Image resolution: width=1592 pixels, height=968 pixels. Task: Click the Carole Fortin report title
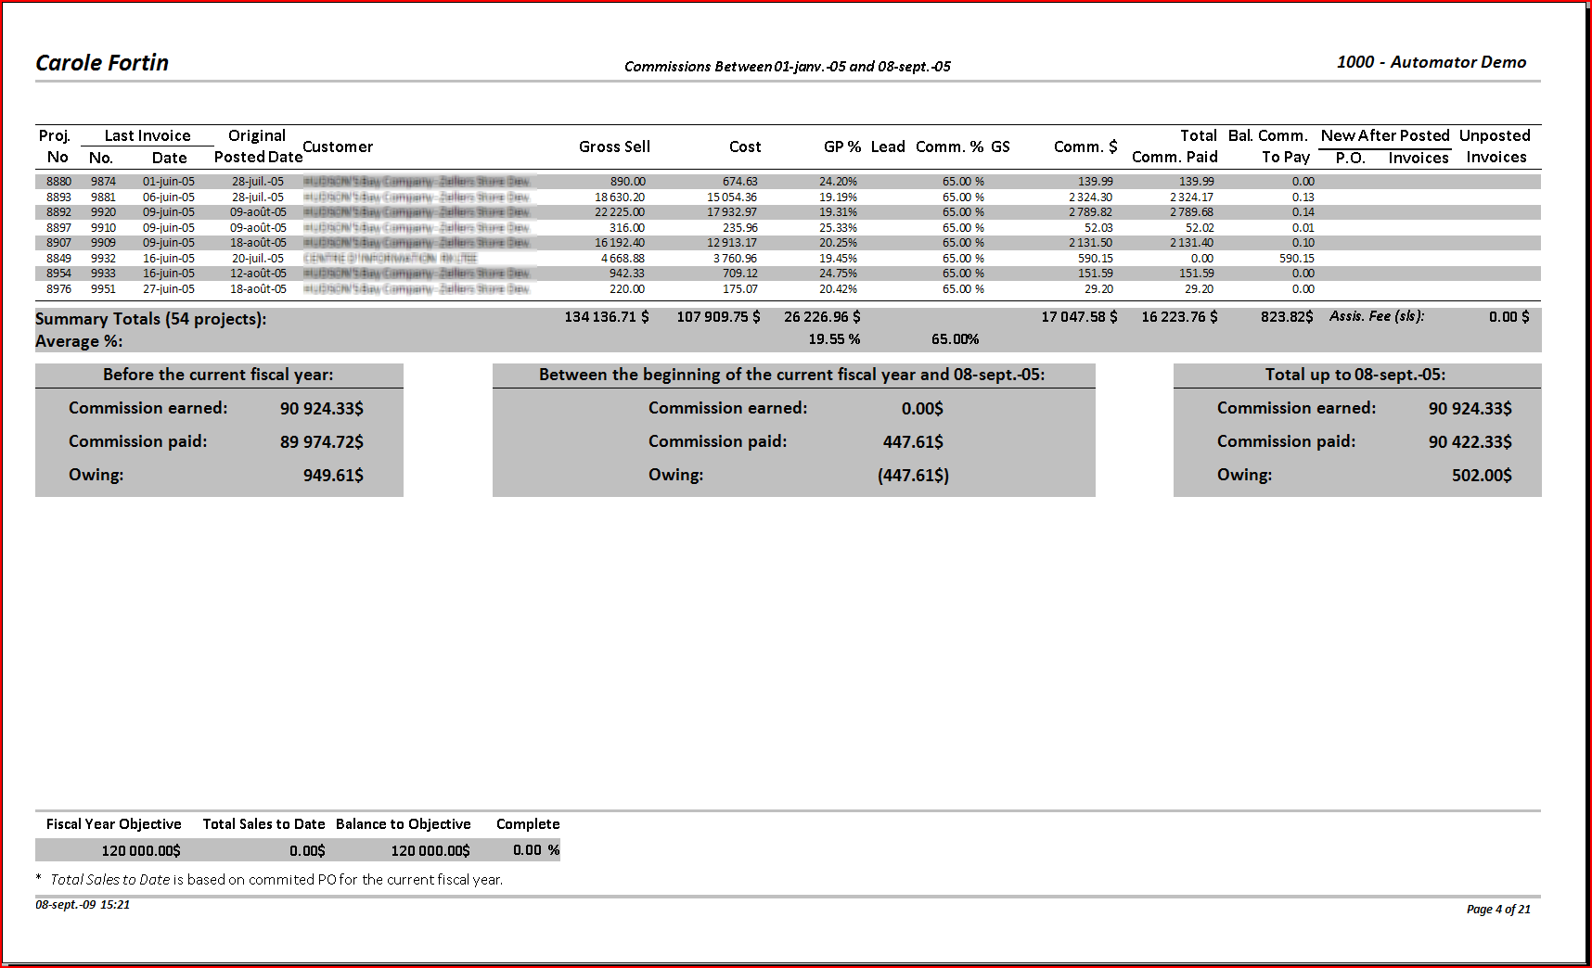click(x=102, y=63)
